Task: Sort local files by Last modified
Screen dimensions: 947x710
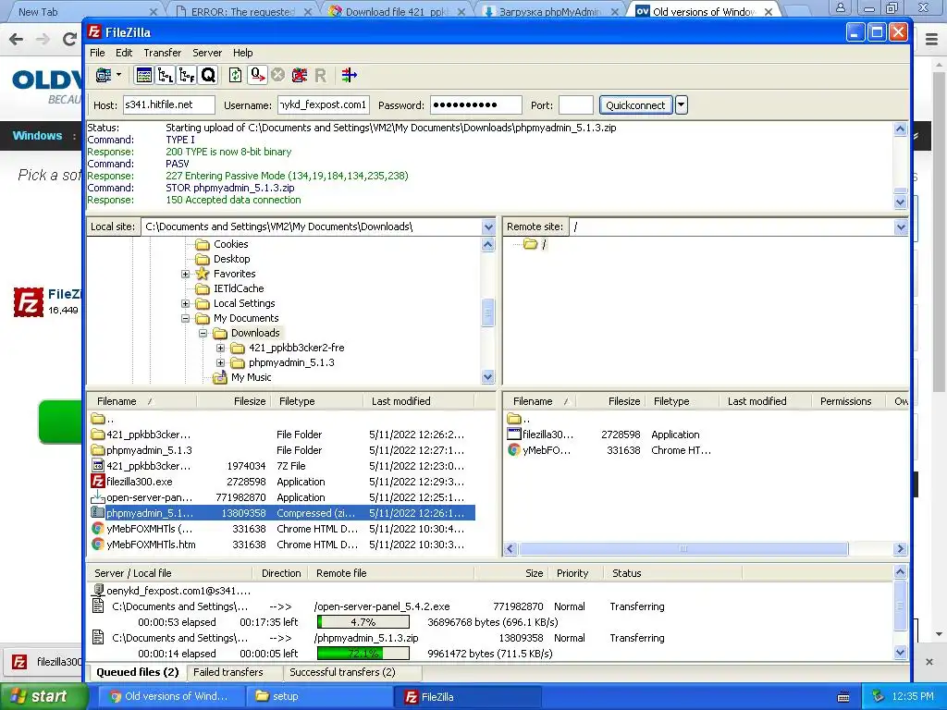Action: coord(419,401)
